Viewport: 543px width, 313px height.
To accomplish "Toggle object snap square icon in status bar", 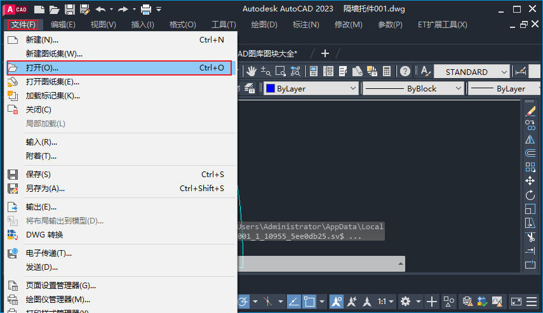I will click(309, 302).
